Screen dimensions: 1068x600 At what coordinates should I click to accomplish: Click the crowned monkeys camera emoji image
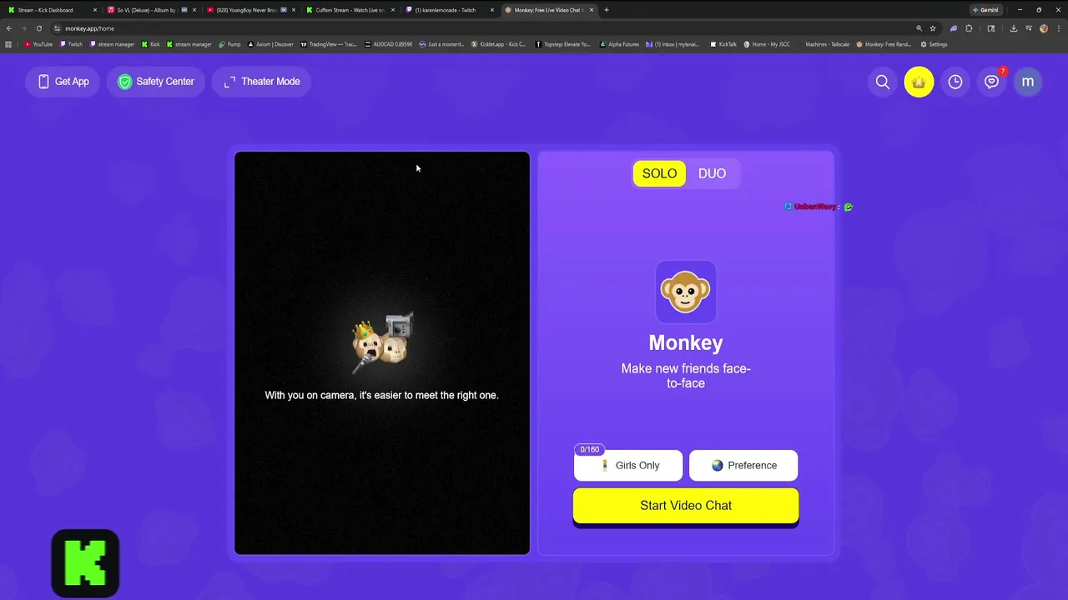pyautogui.click(x=382, y=343)
